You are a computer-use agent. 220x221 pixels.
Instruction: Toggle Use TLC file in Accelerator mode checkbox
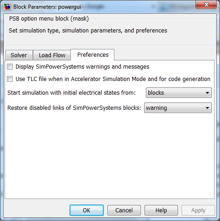tap(10, 79)
